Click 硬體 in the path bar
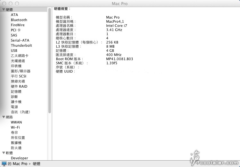 [x=37, y=163]
